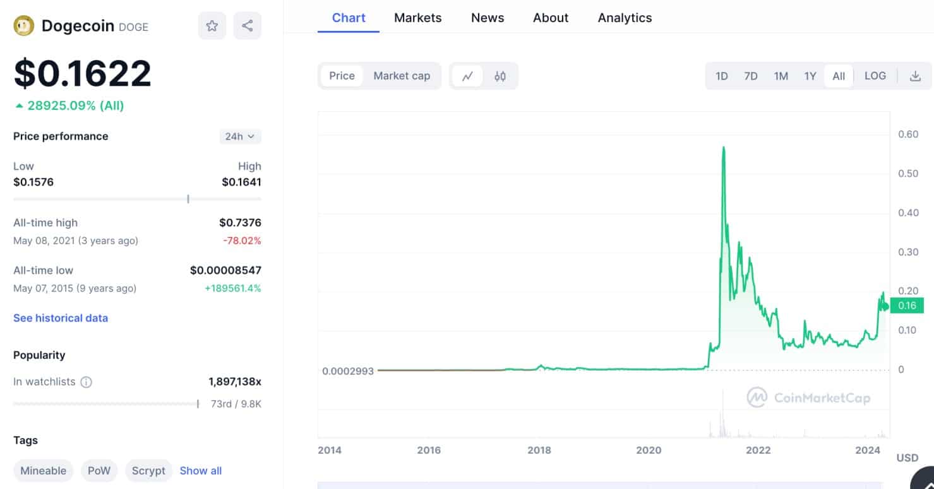934x489 pixels.
Task: Click the PoW tag
Action: tap(99, 471)
